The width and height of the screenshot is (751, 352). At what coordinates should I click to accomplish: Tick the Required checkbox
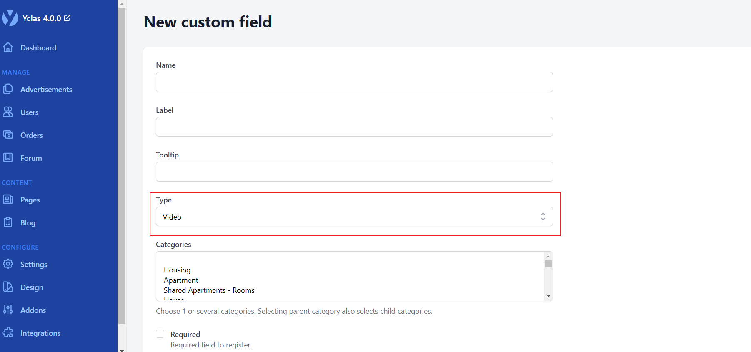160,334
